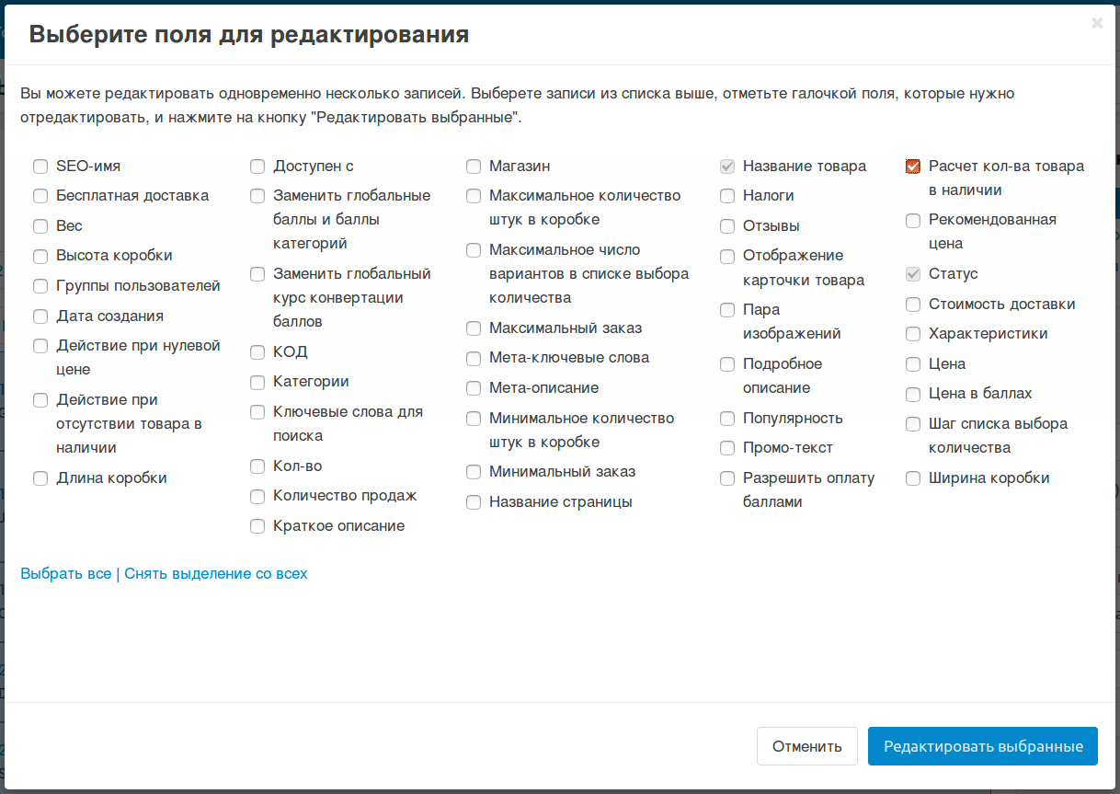The image size is (1120, 794).
Task: Click the Выбрать все link
Action: click(65, 574)
